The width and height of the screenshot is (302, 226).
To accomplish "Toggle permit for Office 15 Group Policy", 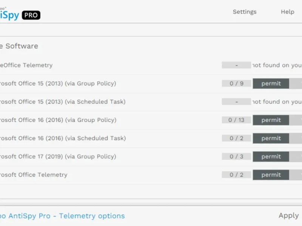I will click(271, 84).
